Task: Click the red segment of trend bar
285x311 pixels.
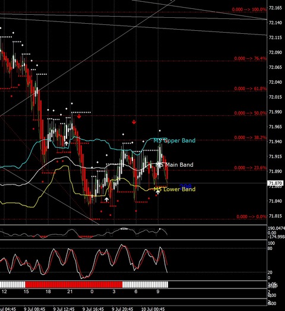Action: coord(74,284)
